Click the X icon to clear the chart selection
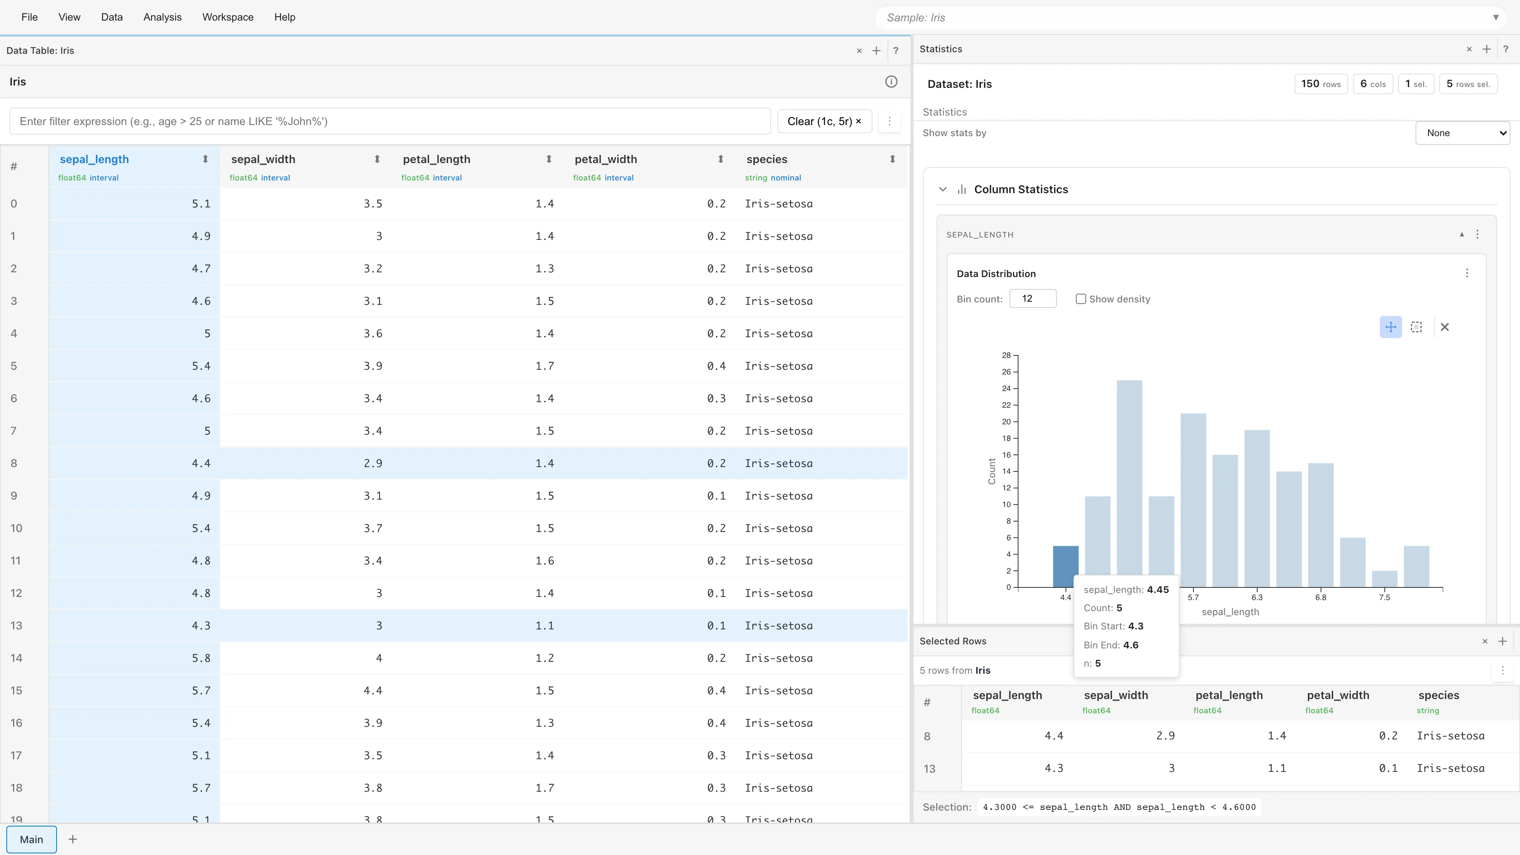 tap(1444, 327)
